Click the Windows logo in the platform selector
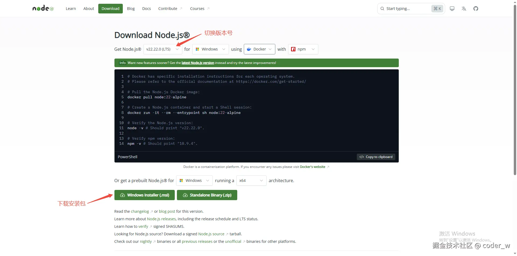The height and width of the screenshot is (256, 517). pos(197,49)
